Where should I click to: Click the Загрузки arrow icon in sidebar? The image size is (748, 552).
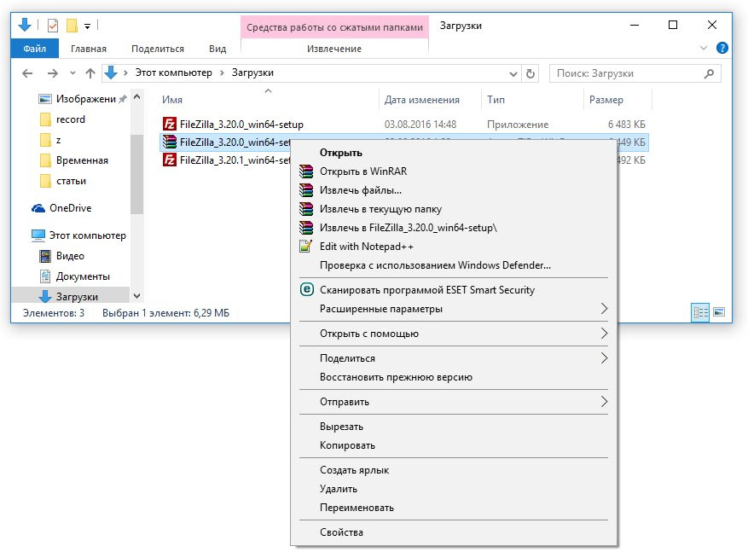pos(45,297)
